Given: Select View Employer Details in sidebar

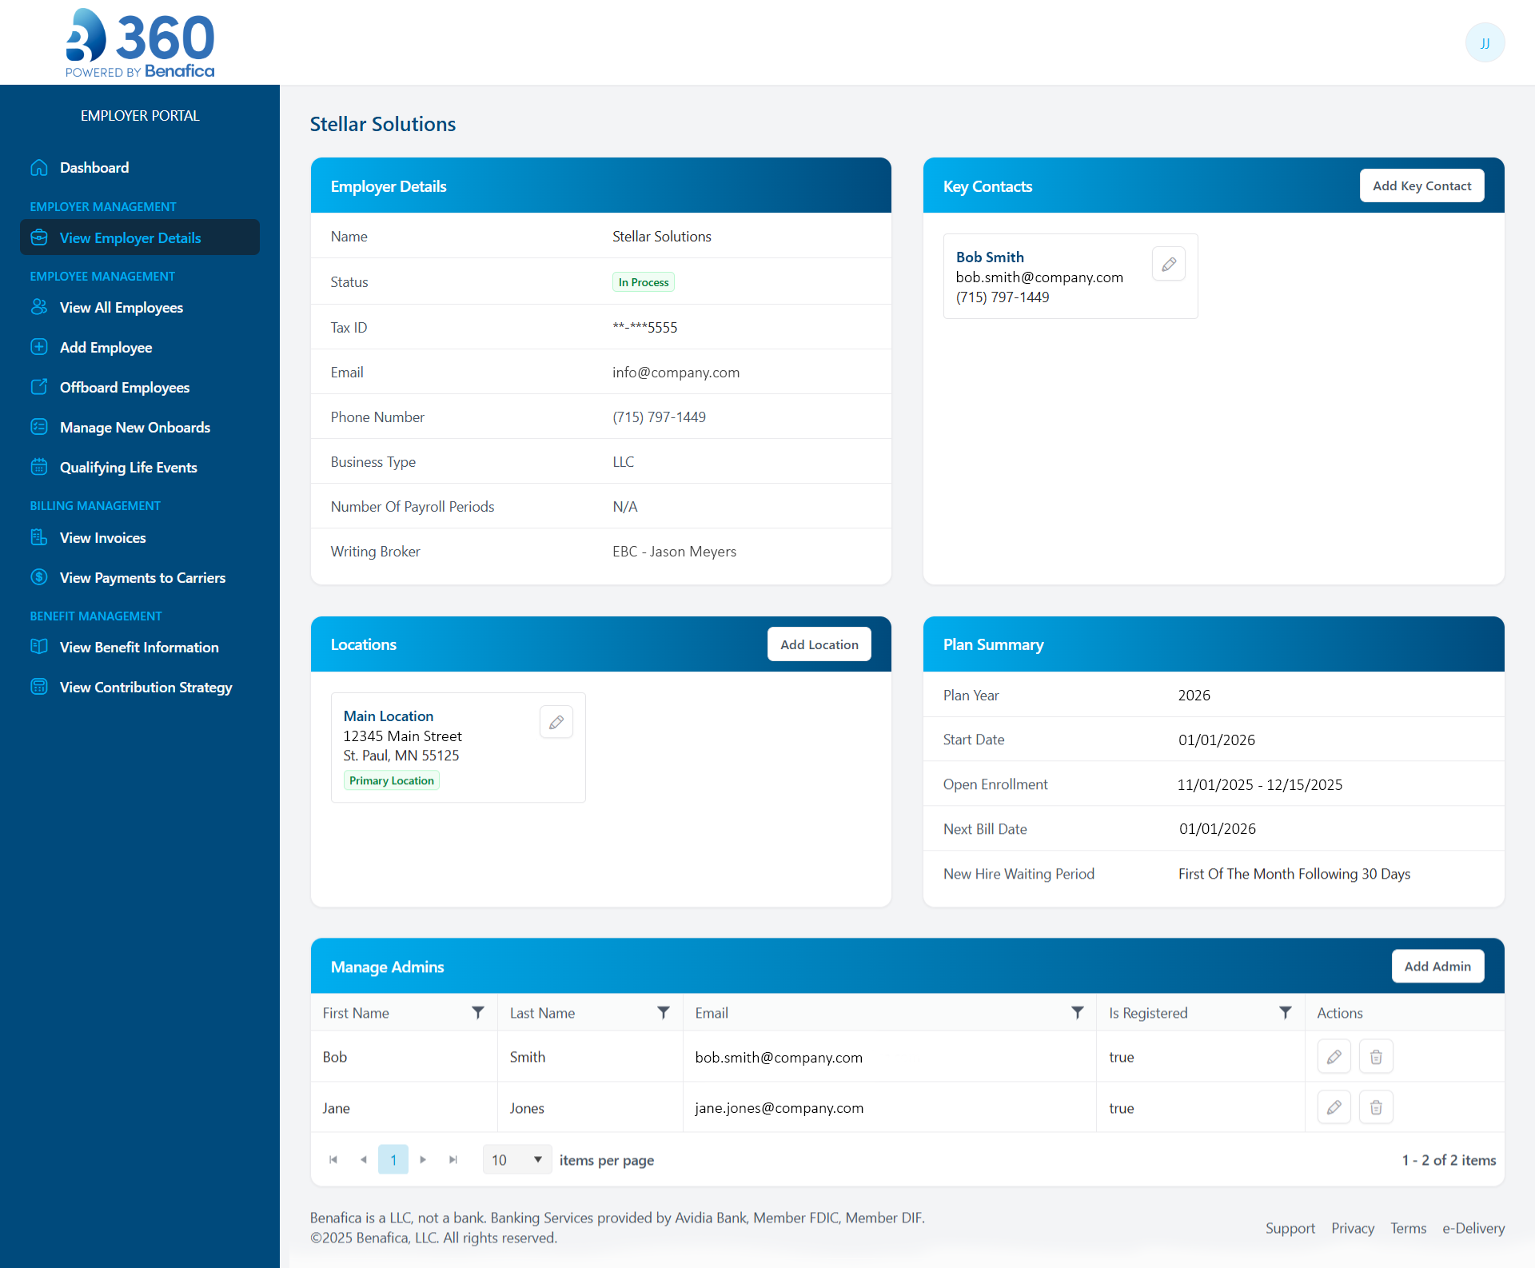Looking at the screenshot, I should 130,237.
